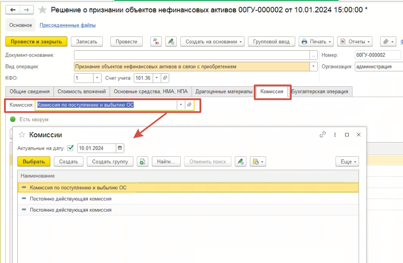
Task: Click the ellipsis button of Документ-основание
Action: click(313, 55)
